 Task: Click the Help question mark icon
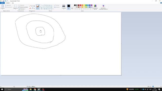(161, 3)
